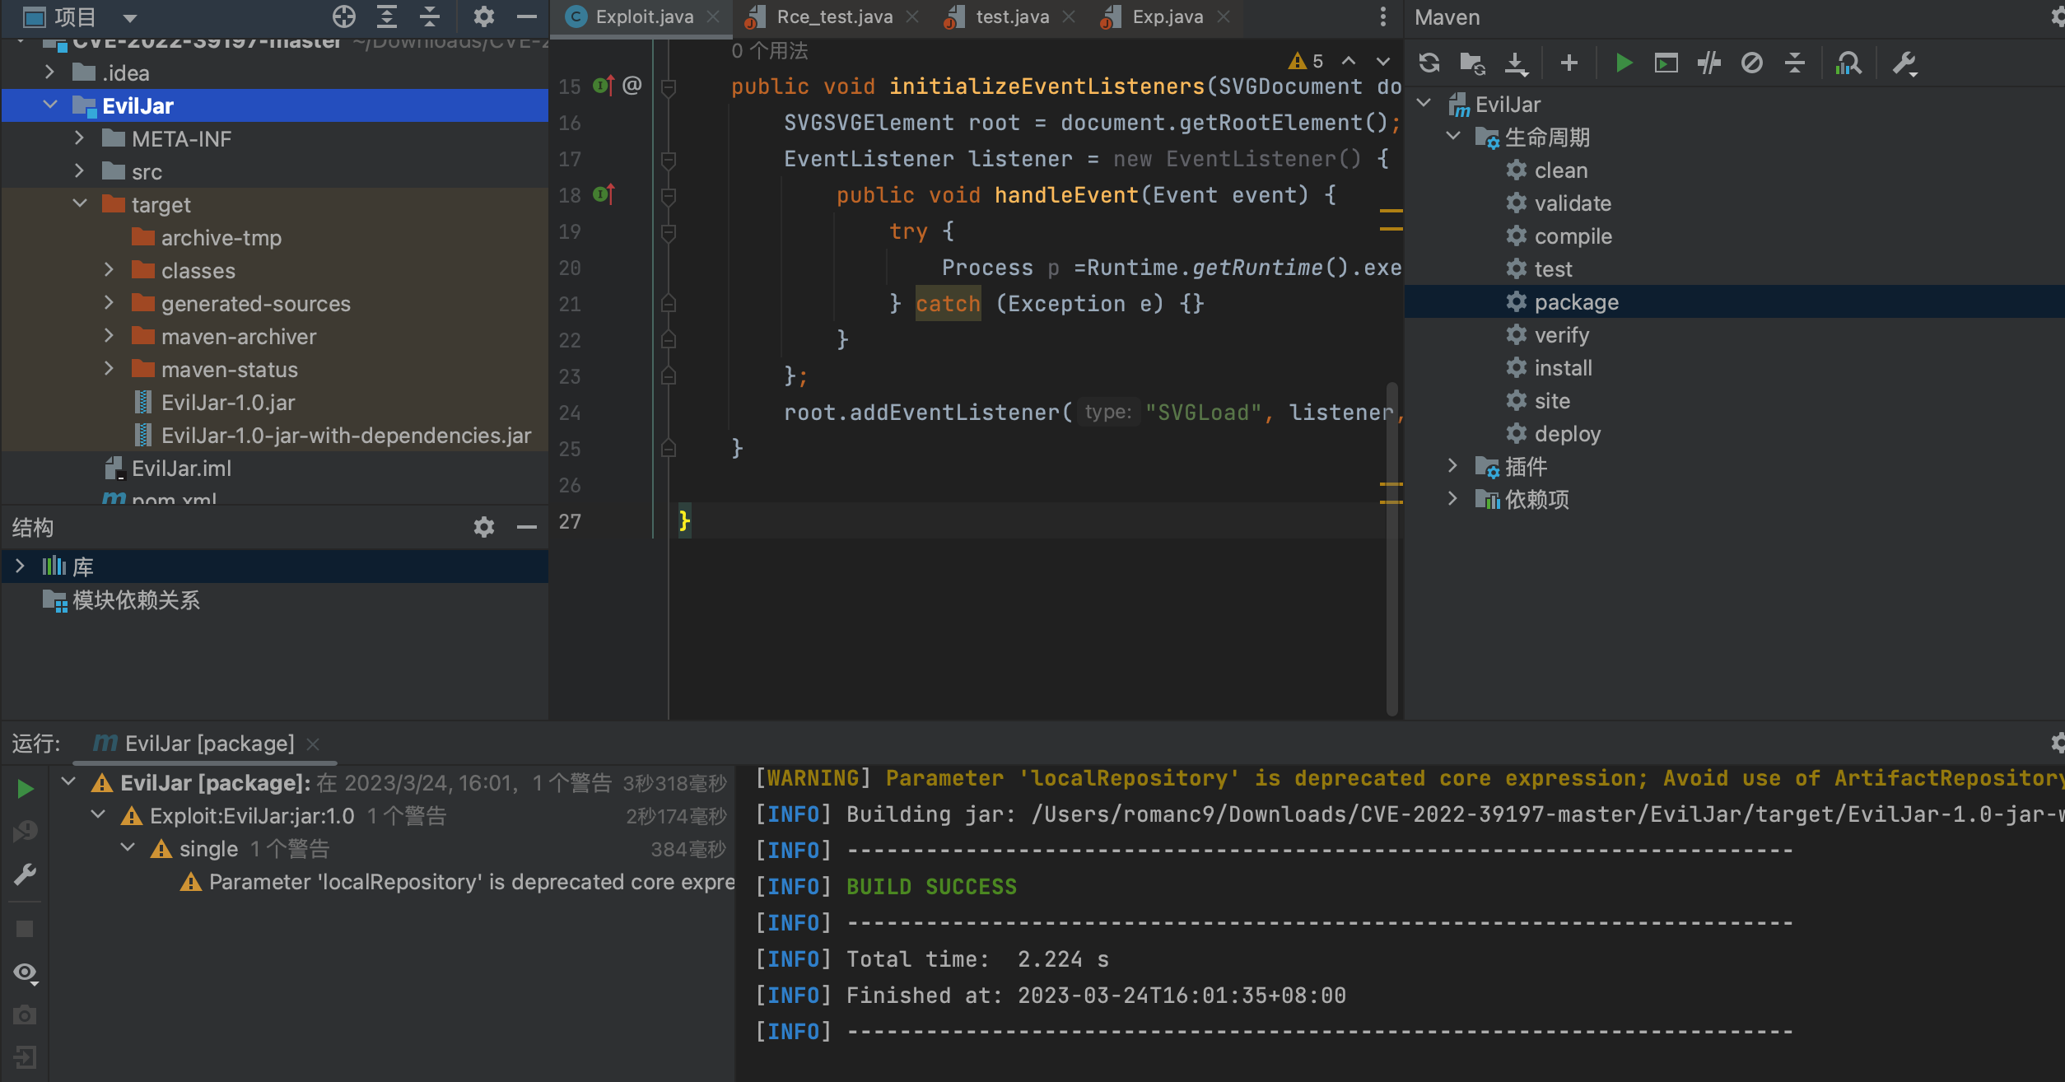This screenshot has width=2065, height=1082.
Task: Toggle skip tests mode in Maven
Action: pos(1752,63)
